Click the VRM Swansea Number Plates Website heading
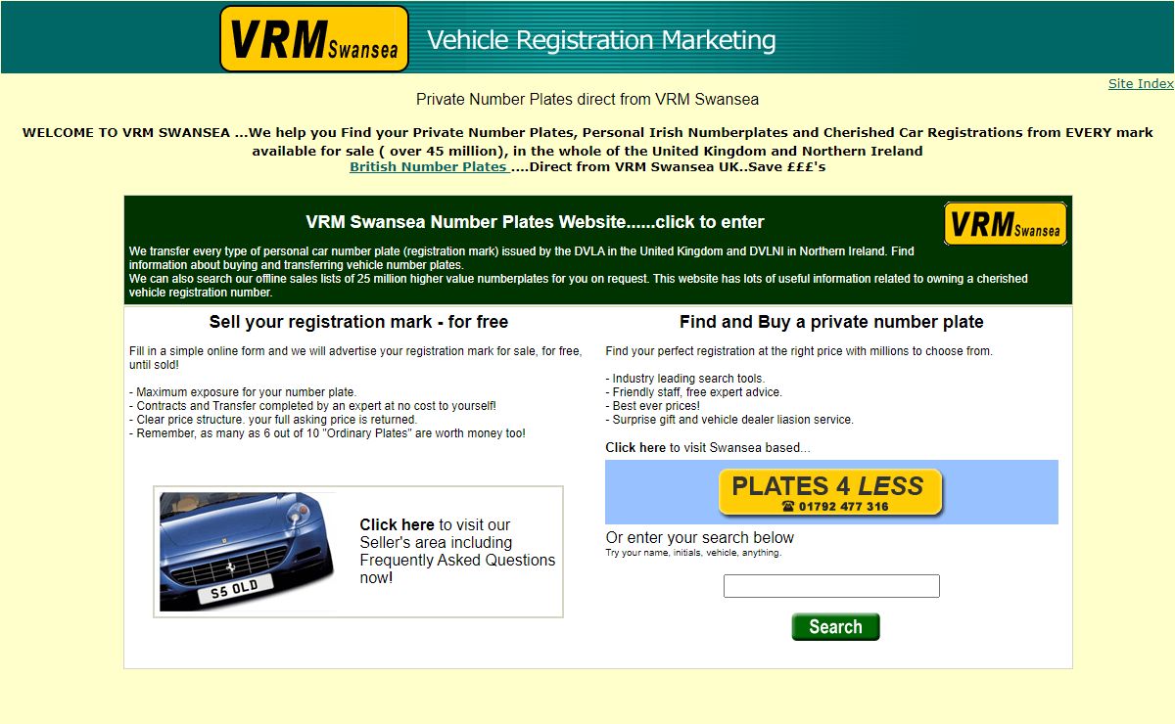The height and width of the screenshot is (724, 1175). 535,222
